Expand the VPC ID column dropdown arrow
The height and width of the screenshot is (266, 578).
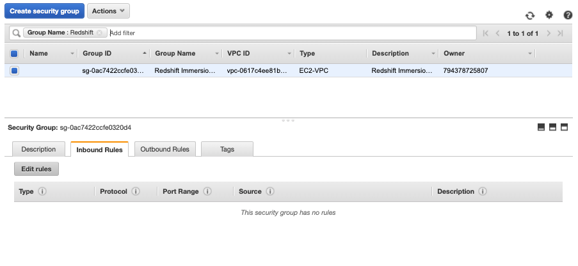[x=289, y=54]
